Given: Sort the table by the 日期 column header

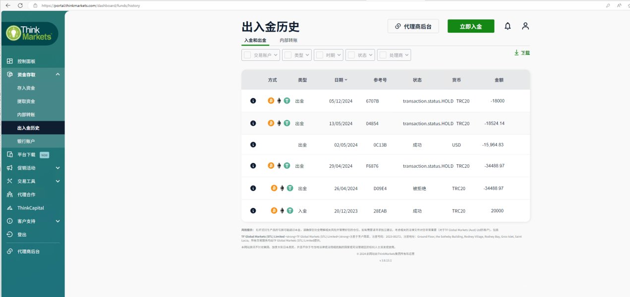Looking at the screenshot, I should click(x=341, y=80).
